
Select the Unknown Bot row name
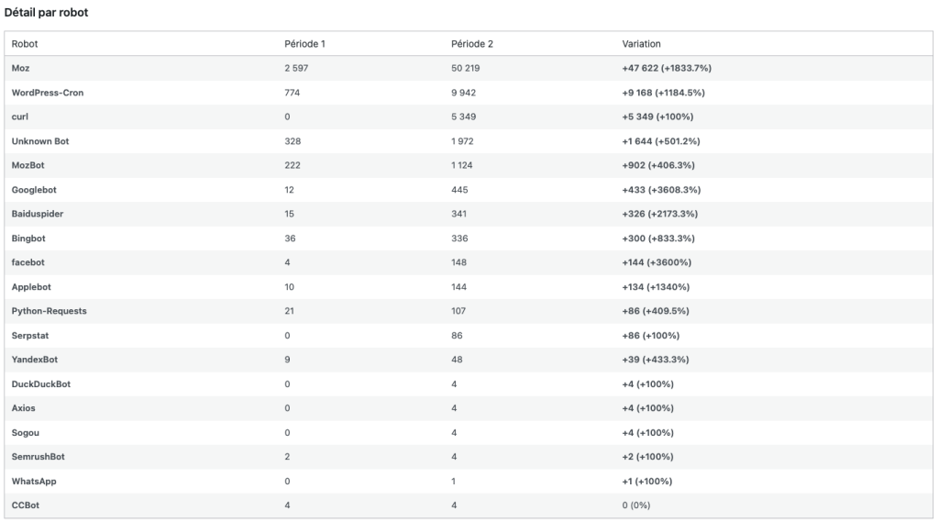[40, 141]
